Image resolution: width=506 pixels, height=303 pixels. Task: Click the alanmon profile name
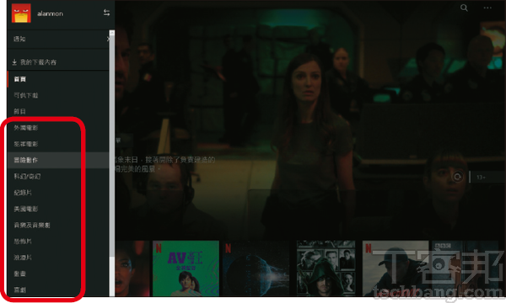click(50, 13)
